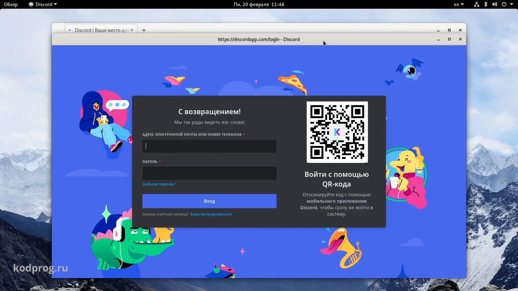Minimize the background browser window

[x=438, y=30]
